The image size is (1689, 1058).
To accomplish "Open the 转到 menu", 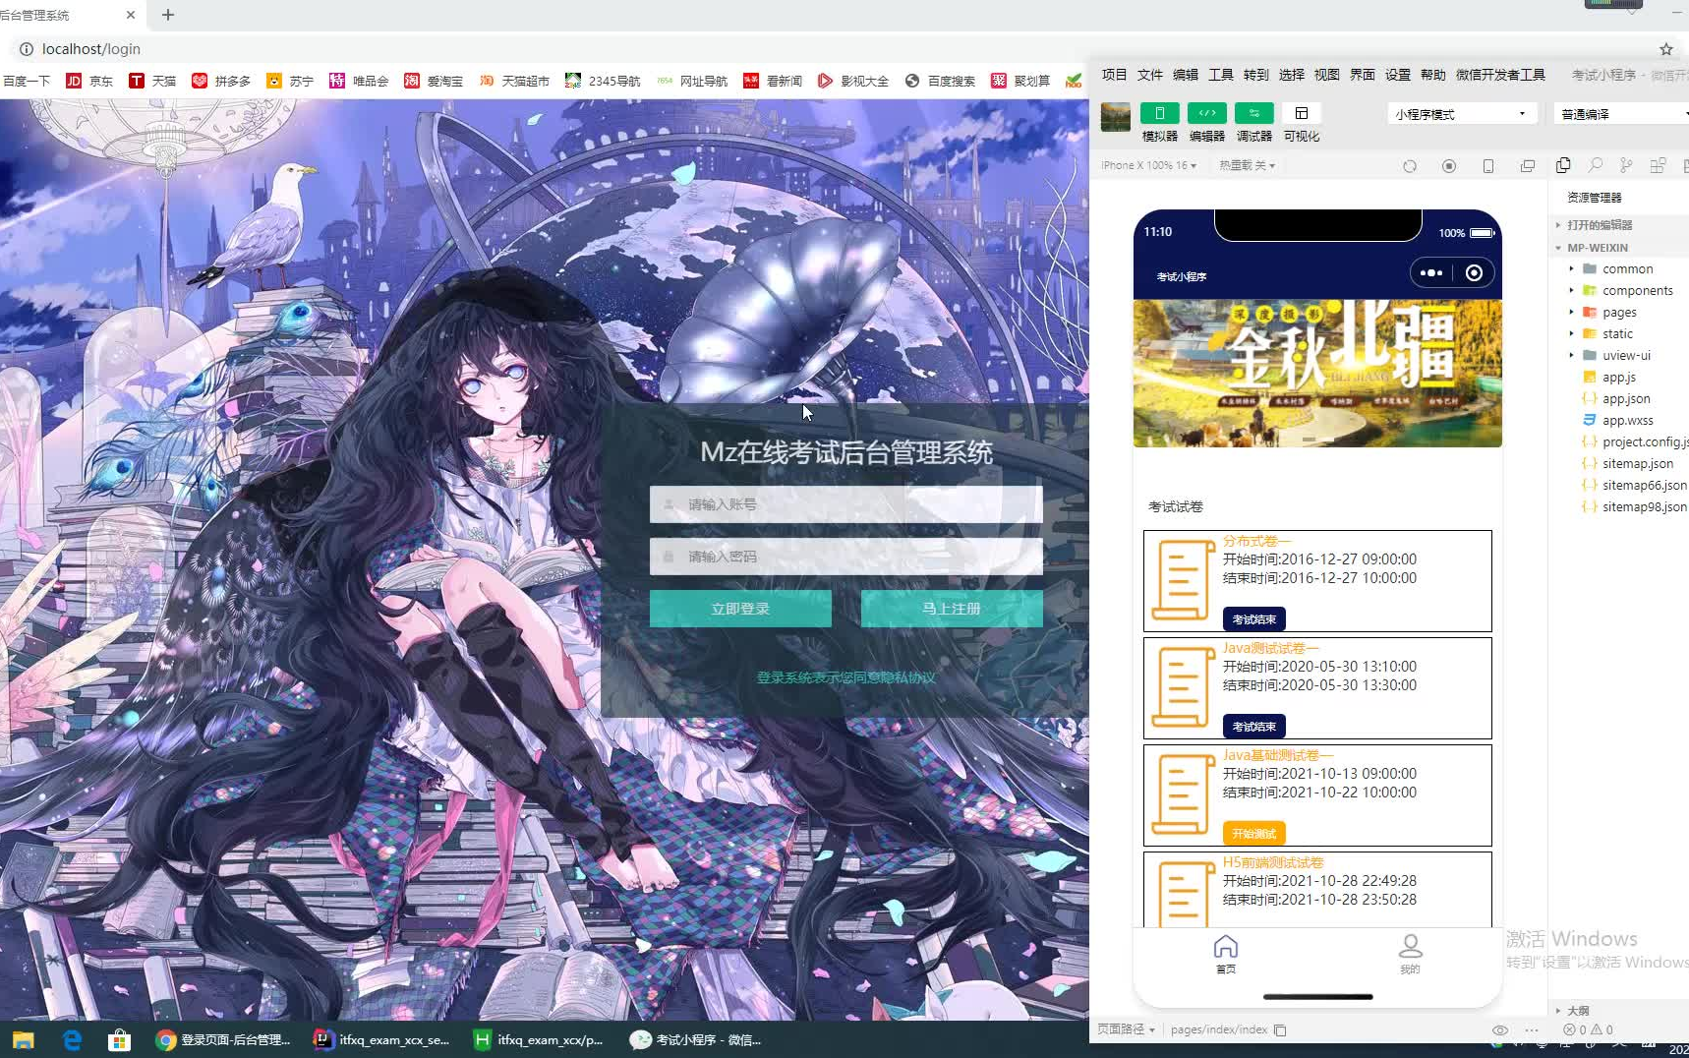I will tap(1255, 75).
